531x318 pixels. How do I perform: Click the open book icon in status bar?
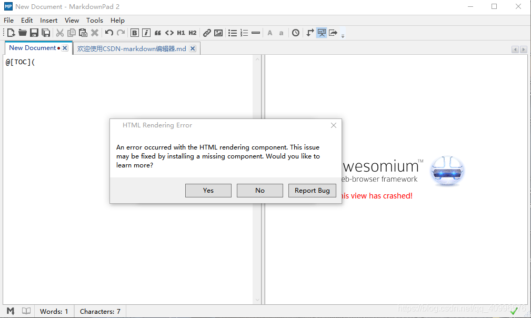click(26, 311)
